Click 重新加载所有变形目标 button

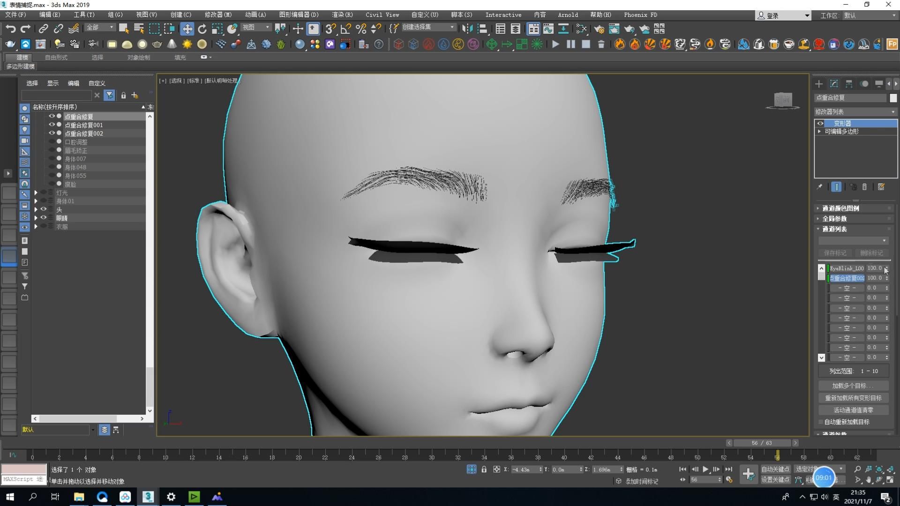[853, 398]
